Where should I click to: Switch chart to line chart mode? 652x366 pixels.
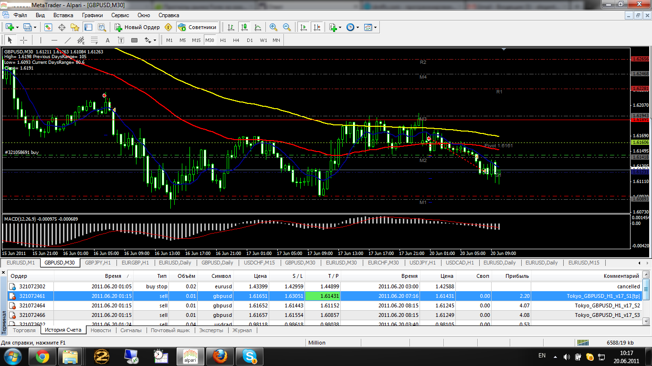[x=258, y=27]
